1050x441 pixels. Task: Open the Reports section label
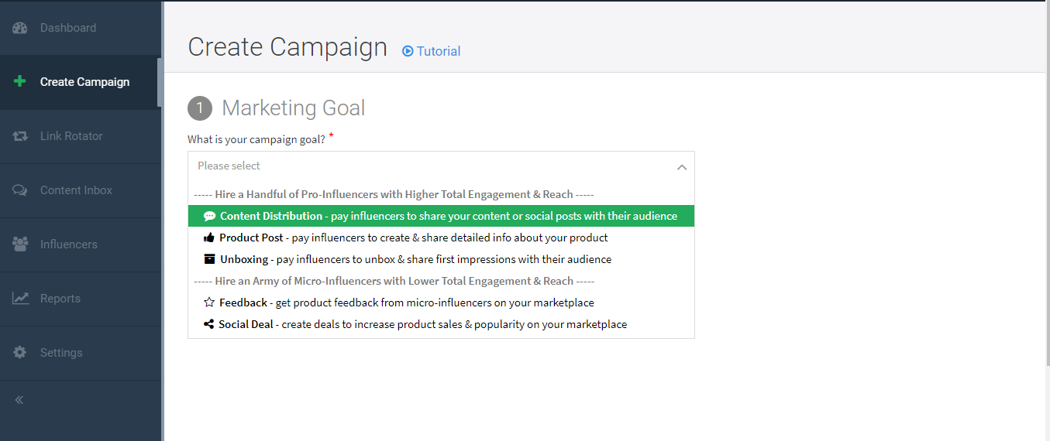click(x=60, y=299)
